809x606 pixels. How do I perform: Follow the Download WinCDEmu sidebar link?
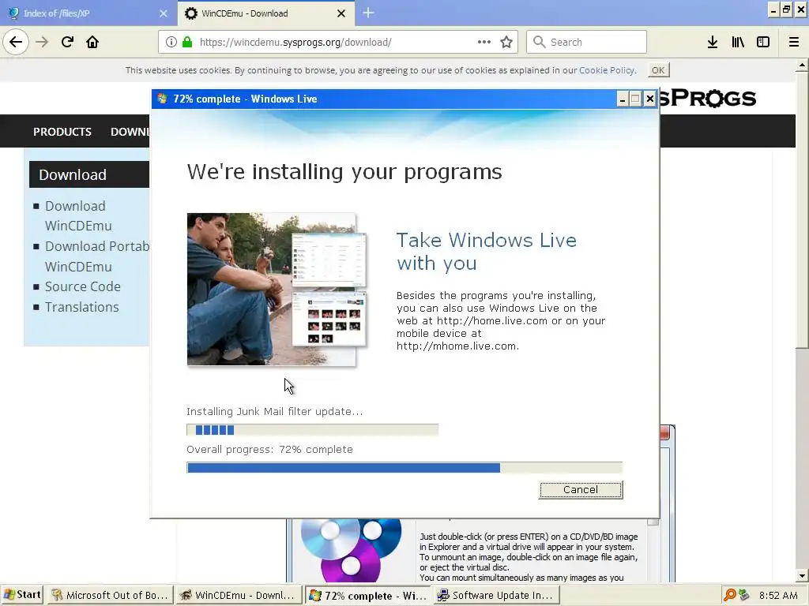click(78, 216)
